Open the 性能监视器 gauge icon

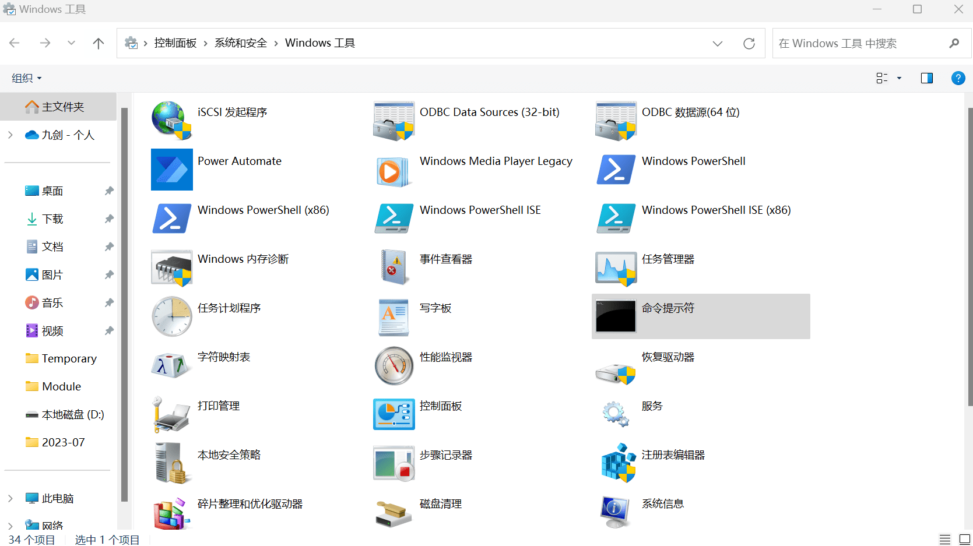coord(394,366)
